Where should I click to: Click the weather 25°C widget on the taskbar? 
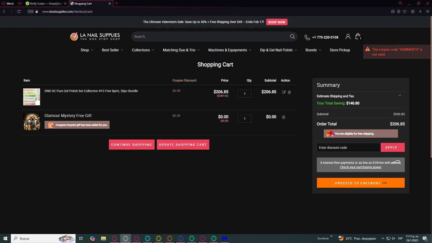click(357, 238)
